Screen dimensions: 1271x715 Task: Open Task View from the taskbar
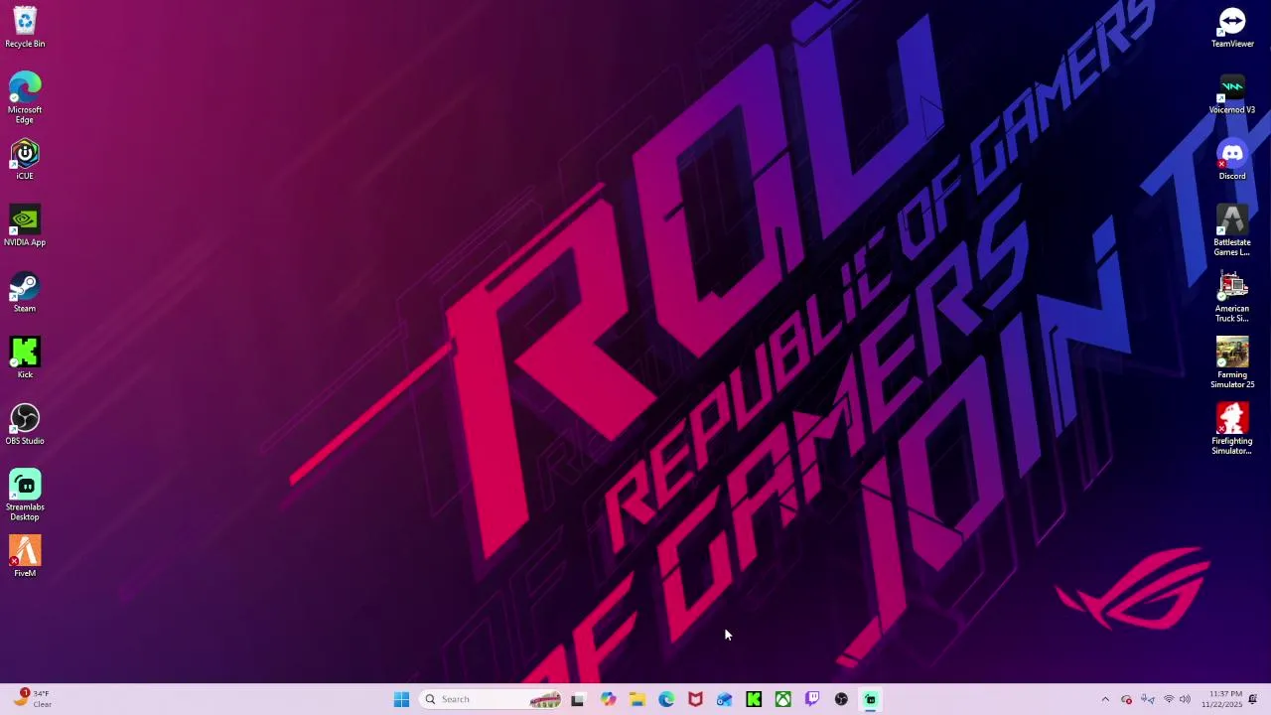(x=578, y=699)
